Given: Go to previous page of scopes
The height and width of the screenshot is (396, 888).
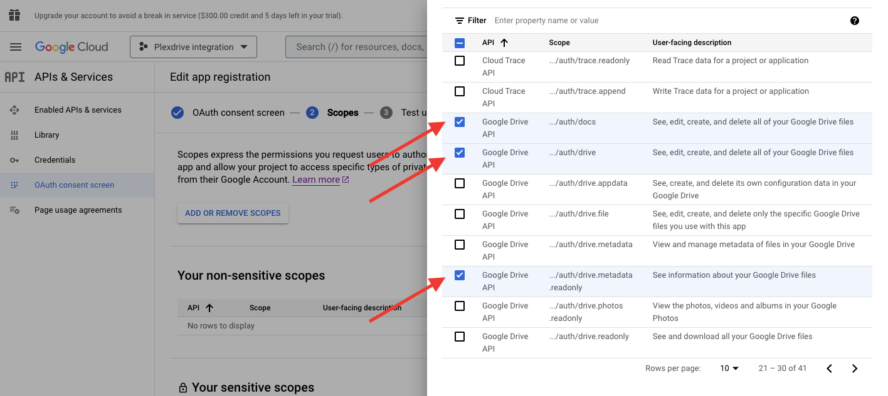Looking at the screenshot, I should (x=829, y=368).
